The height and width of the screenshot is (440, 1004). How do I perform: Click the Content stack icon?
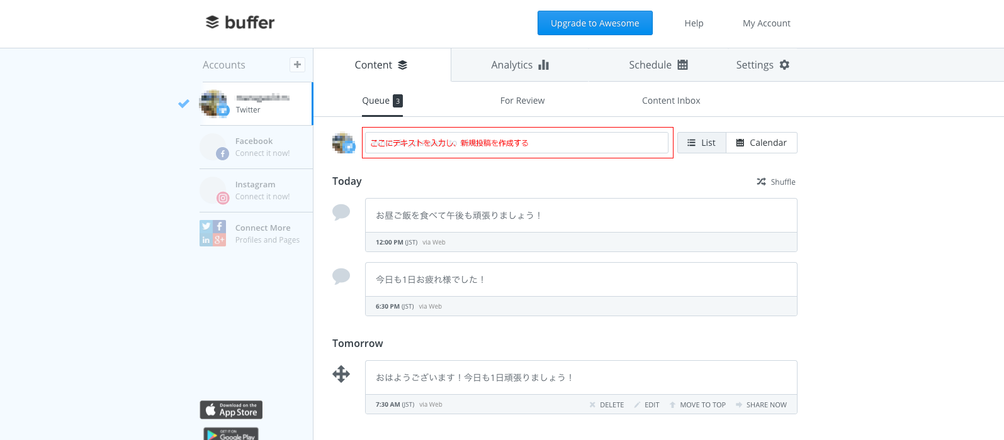coord(403,65)
